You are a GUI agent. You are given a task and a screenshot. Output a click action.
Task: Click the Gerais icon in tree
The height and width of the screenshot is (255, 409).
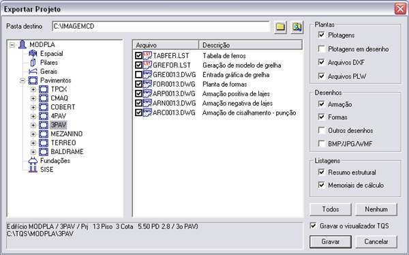(33, 72)
